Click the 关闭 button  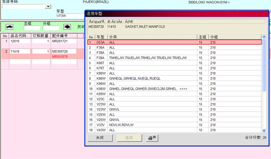coord(100,138)
